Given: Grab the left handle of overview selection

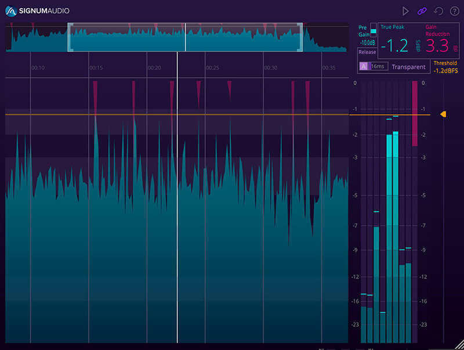Looking at the screenshot, I should point(70,38).
